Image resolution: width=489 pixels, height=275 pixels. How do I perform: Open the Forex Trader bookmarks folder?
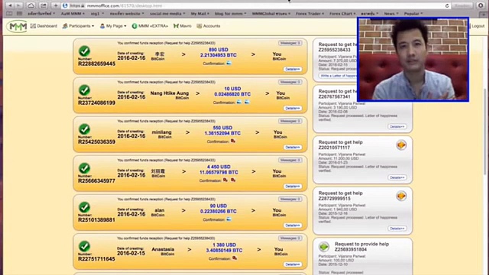tap(310, 14)
